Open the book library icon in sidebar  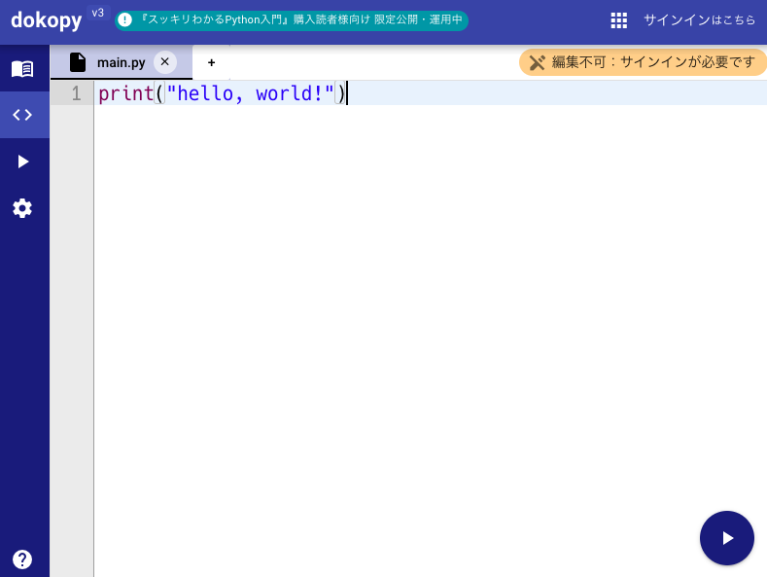(22, 68)
